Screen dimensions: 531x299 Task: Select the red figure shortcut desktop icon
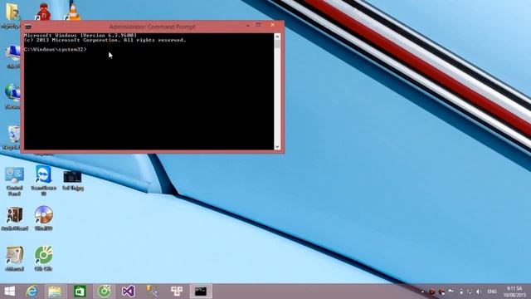click(43, 12)
